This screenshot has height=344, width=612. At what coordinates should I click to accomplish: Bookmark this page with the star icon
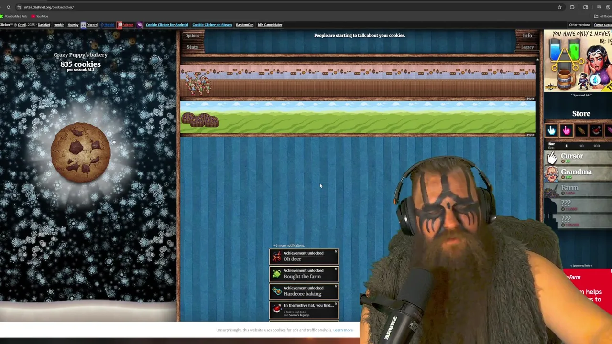(559, 7)
